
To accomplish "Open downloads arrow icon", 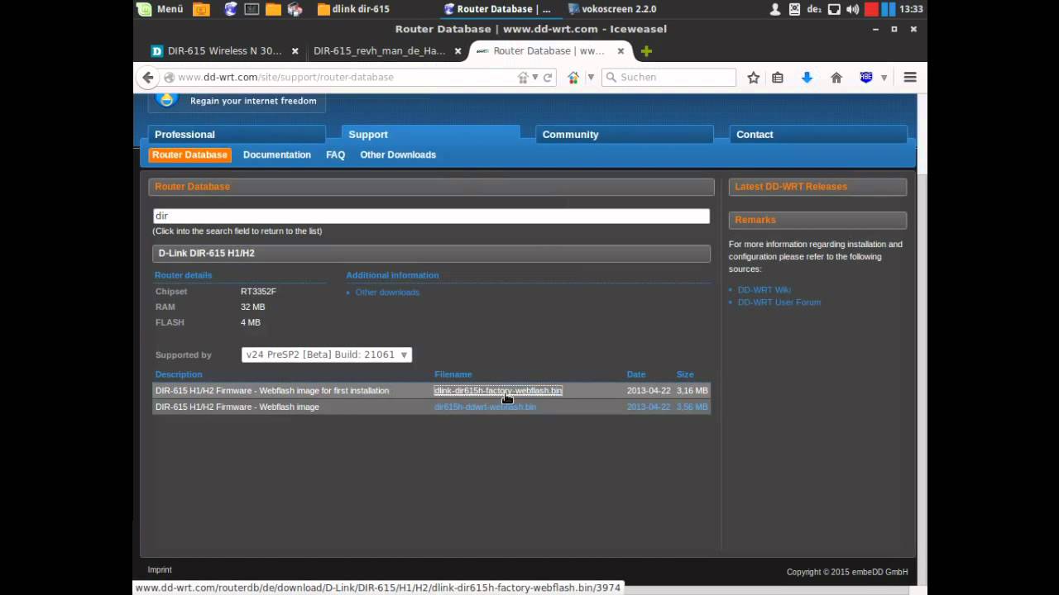I will coord(807,77).
